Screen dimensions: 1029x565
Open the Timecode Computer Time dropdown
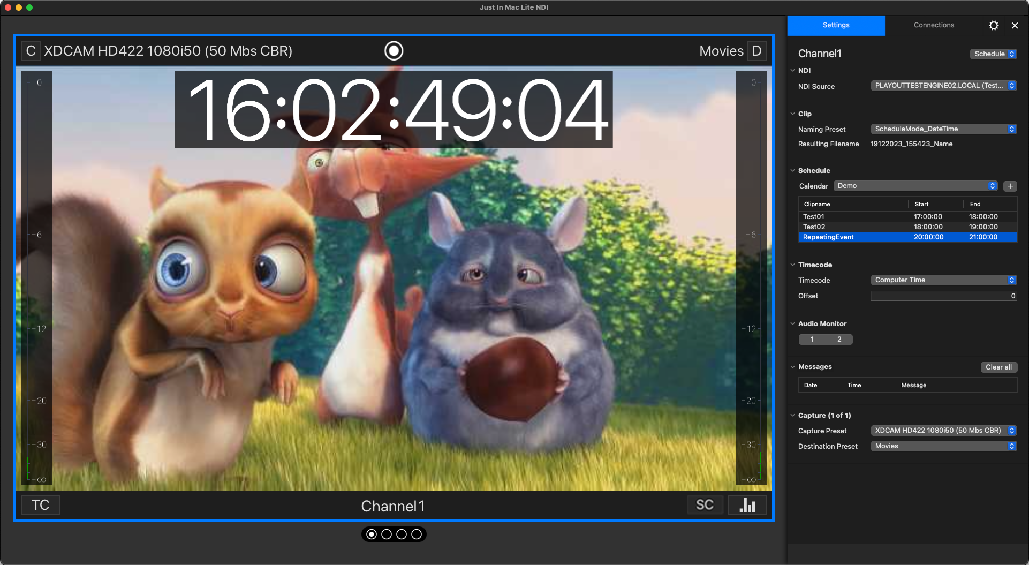[x=944, y=280]
